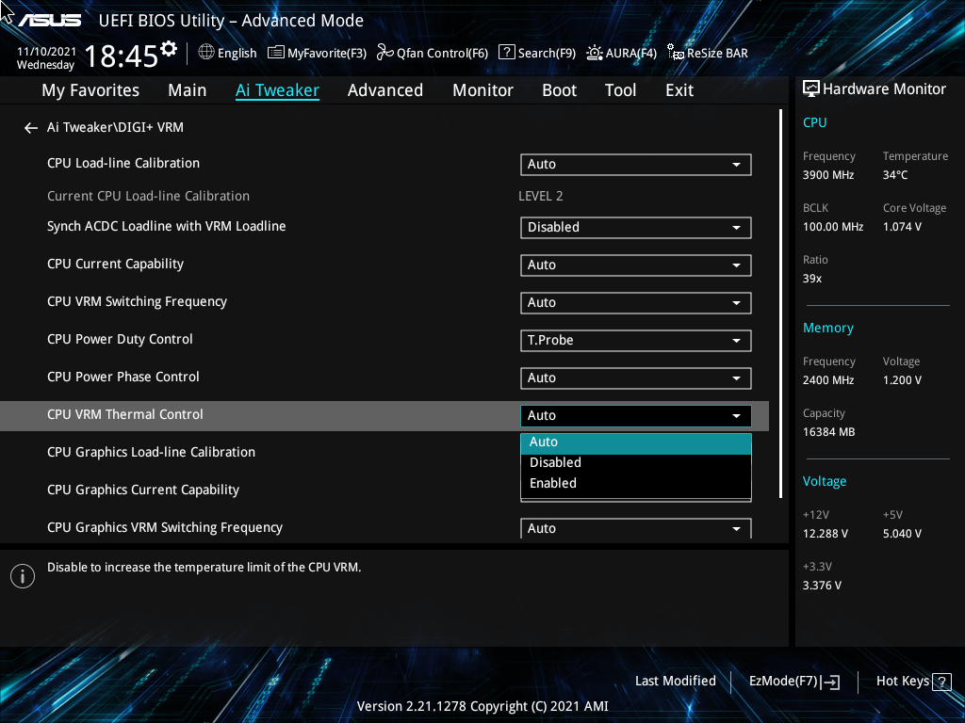Select CPU Graphics Load-line Calibration row
Image resolution: width=965 pixels, height=723 pixels.
[151, 453]
